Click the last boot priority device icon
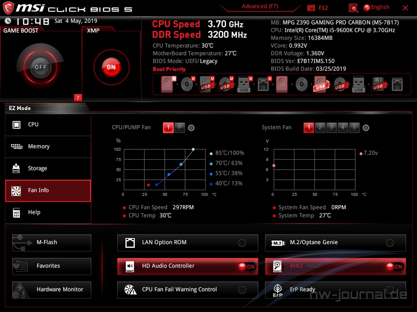 point(397,85)
